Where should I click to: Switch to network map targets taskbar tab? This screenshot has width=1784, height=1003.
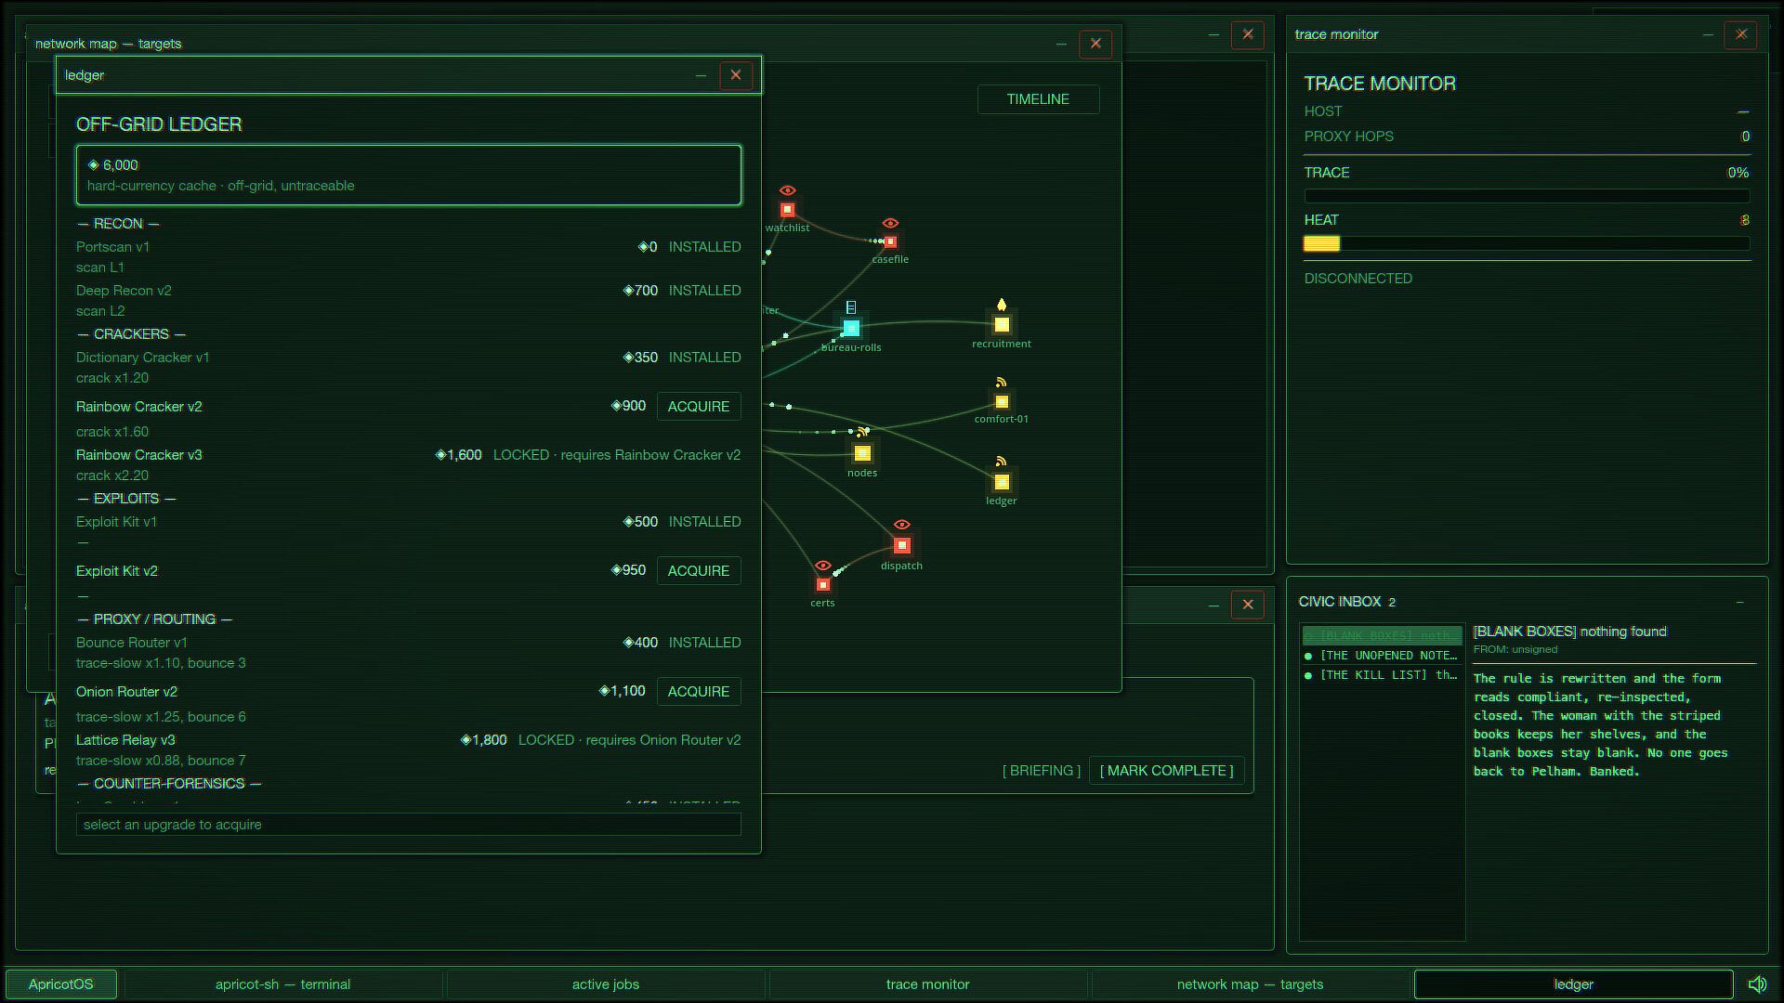pyautogui.click(x=1250, y=984)
